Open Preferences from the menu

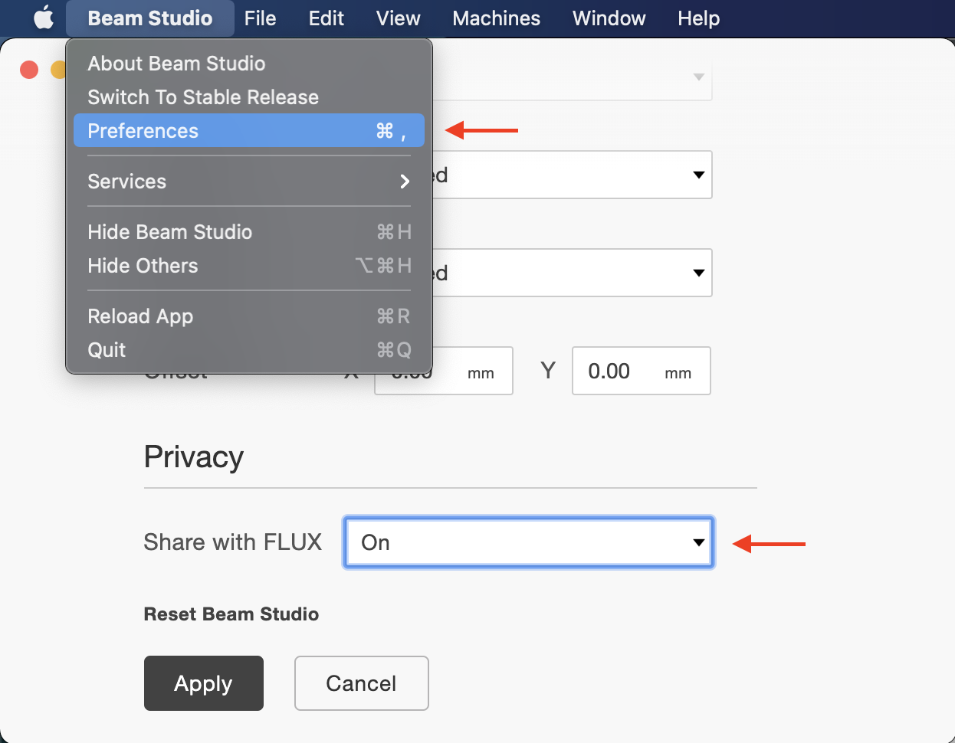tap(249, 130)
